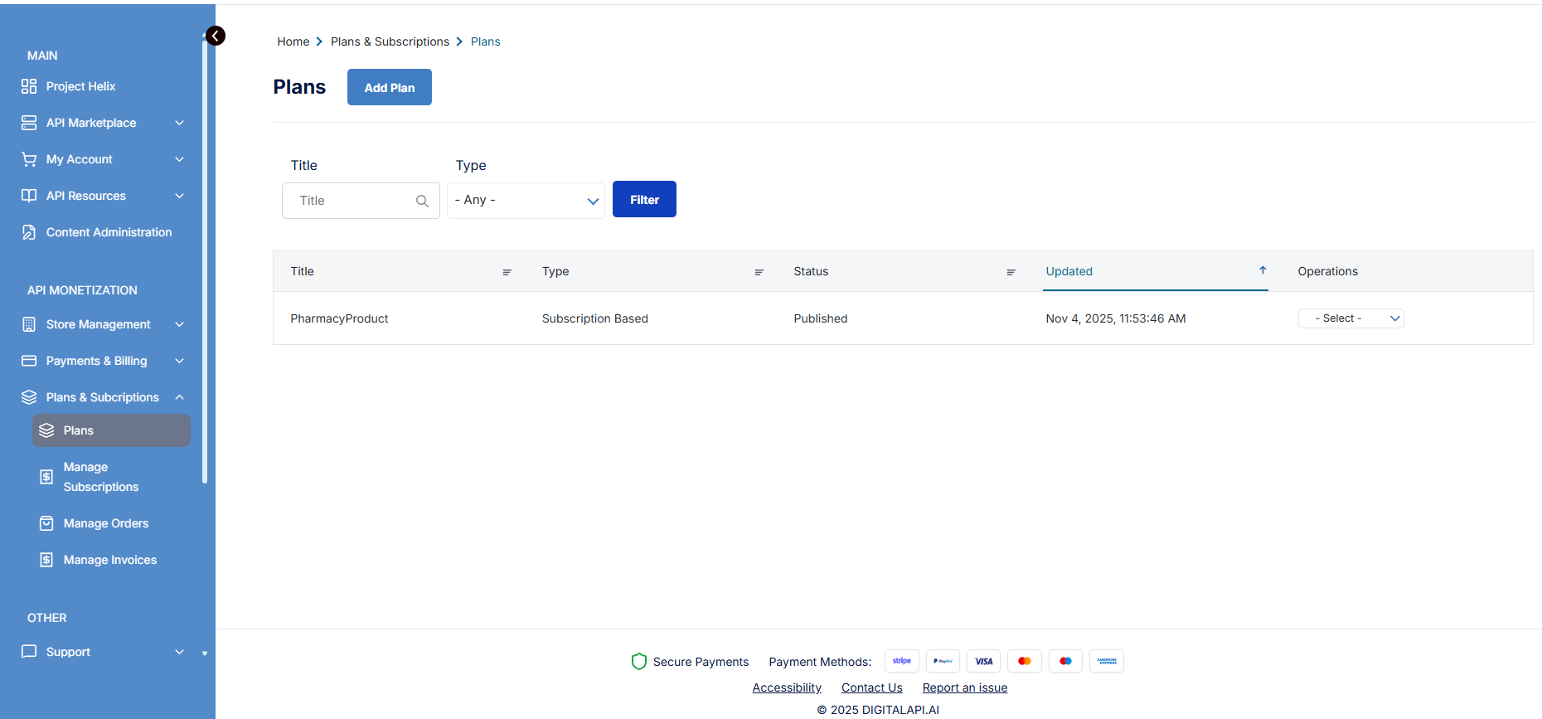Open Manage Subscriptions in the sidebar
The height and width of the screenshot is (719, 1542).
pyautogui.click(x=100, y=477)
